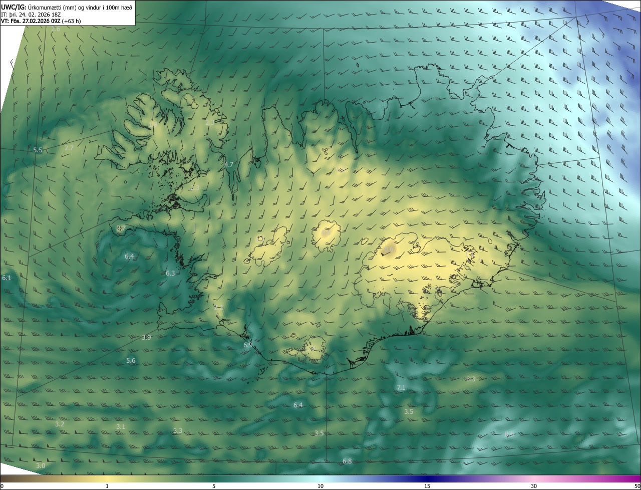The height and width of the screenshot is (490, 641).
Task: Select the 3.9 value label
Action: tap(146, 337)
